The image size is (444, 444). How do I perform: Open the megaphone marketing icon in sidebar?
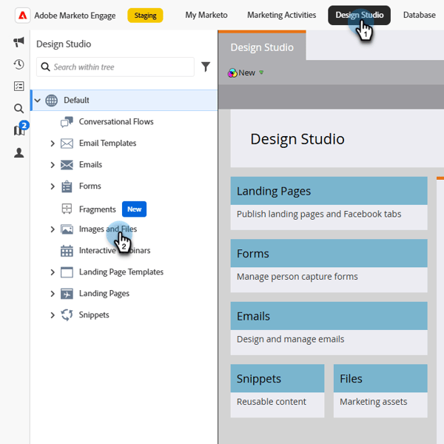[x=19, y=42]
